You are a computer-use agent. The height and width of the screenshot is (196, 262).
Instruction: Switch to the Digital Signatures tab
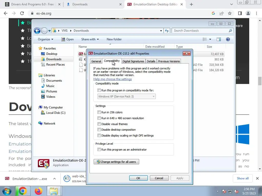[x=133, y=61]
